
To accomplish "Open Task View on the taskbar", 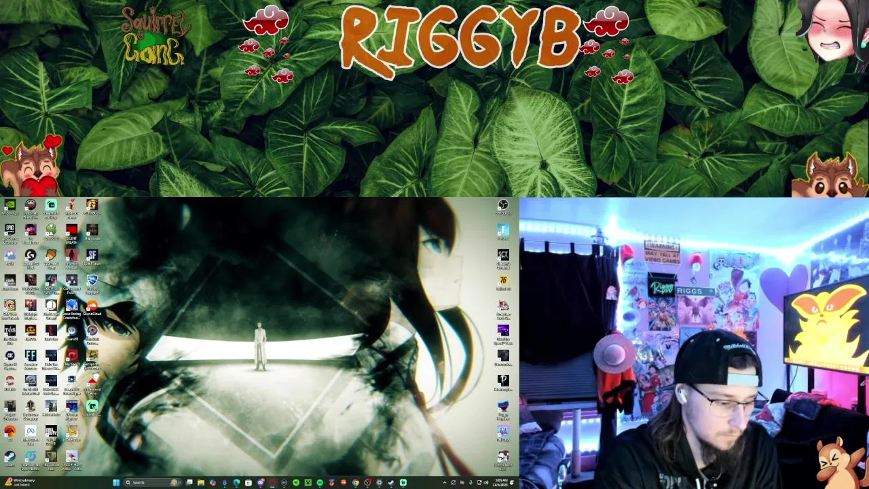I will coord(189,483).
